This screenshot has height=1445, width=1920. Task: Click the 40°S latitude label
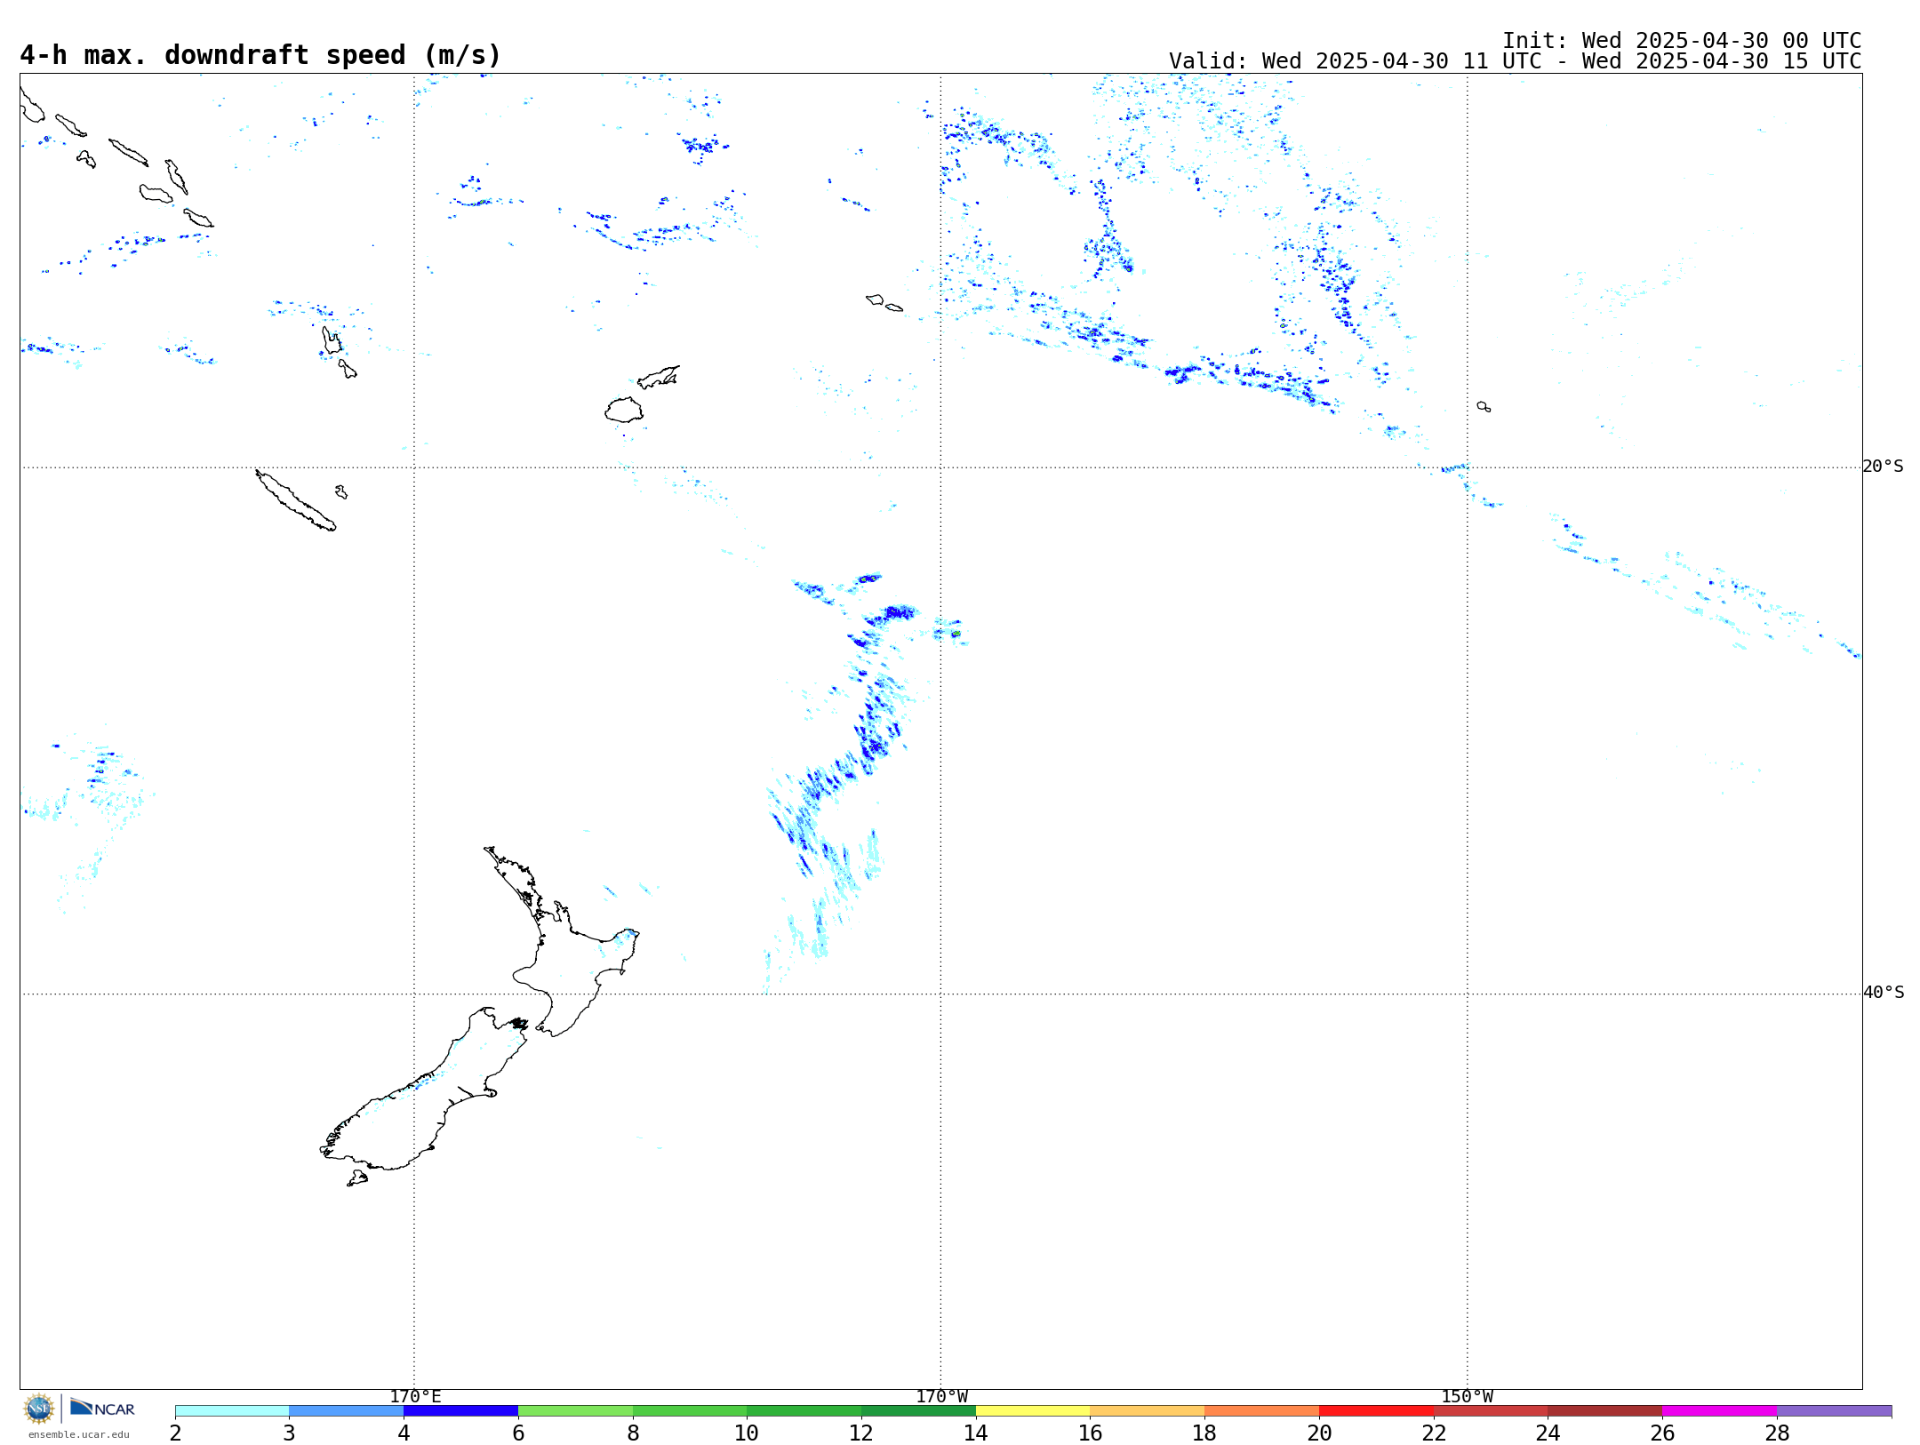pos(1883,993)
